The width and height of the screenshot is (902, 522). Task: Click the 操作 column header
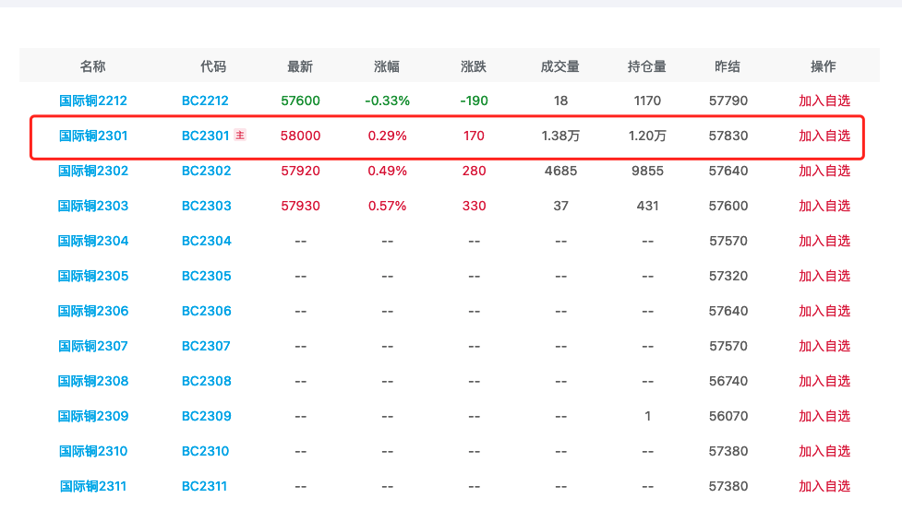tap(824, 66)
